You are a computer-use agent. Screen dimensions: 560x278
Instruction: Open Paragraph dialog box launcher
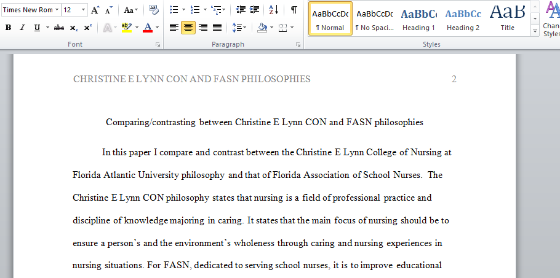pos(298,45)
